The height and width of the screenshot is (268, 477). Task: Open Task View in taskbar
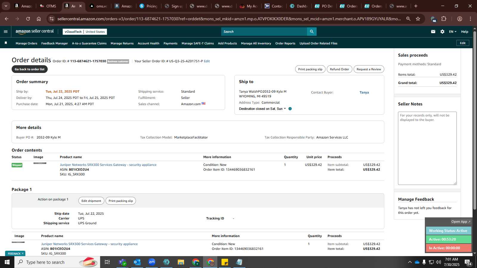pos(107,262)
